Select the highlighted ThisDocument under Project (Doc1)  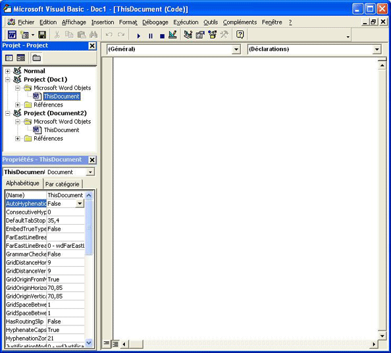(x=62, y=97)
